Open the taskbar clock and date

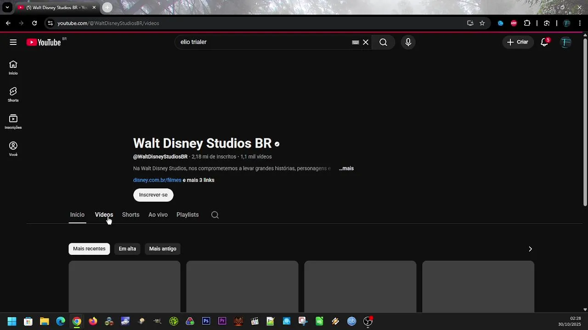[570, 321]
